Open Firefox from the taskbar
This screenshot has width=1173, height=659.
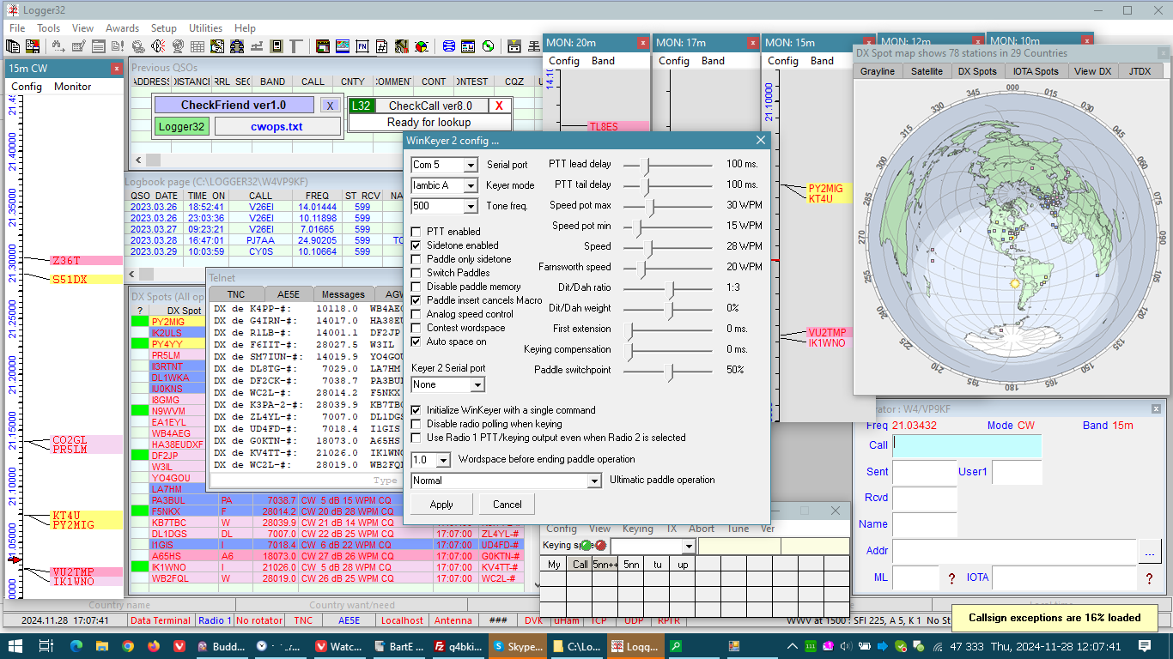click(155, 646)
